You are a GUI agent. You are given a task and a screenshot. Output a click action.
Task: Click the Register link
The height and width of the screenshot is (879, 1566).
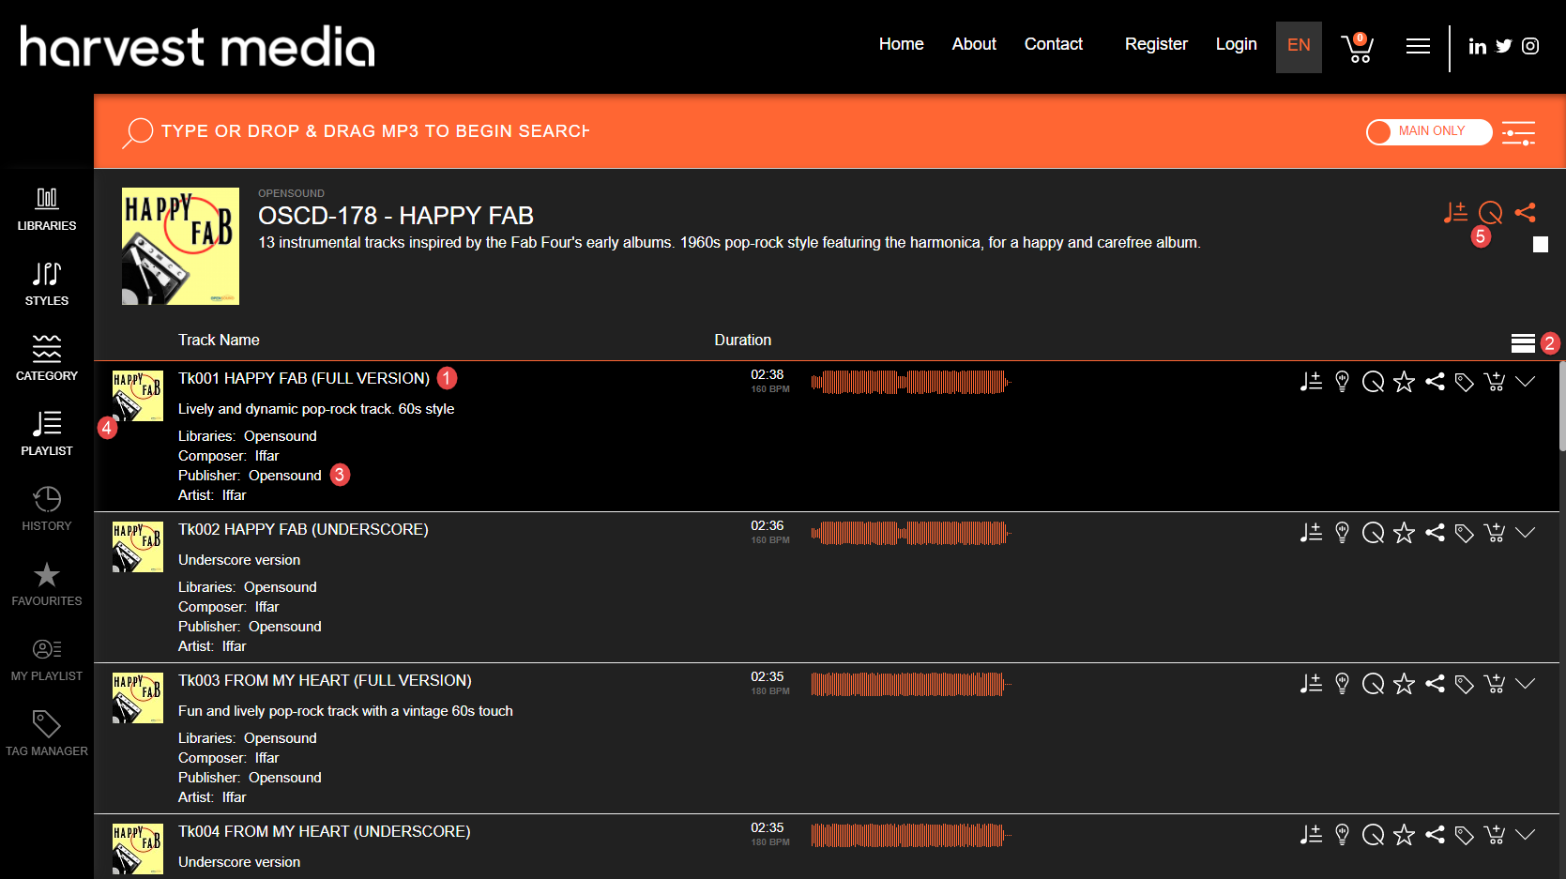pyautogui.click(x=1156, y=44)
